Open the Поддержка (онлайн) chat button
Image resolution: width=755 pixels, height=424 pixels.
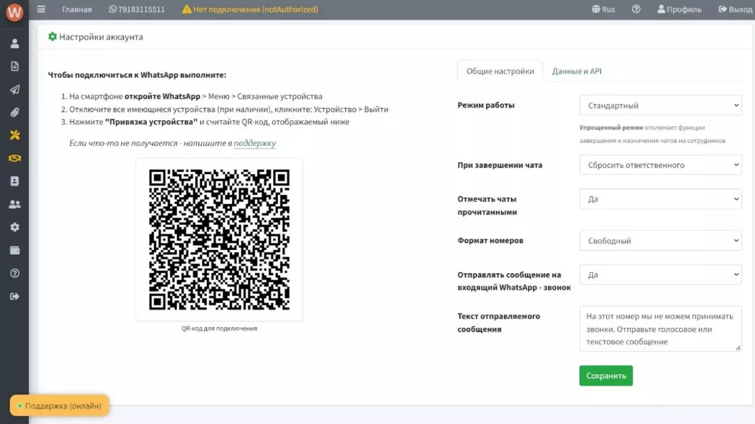60,406
